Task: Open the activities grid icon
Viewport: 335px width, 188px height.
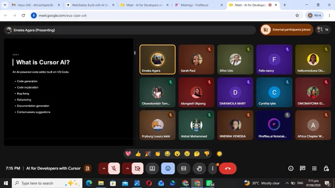Action: [314, 168]
